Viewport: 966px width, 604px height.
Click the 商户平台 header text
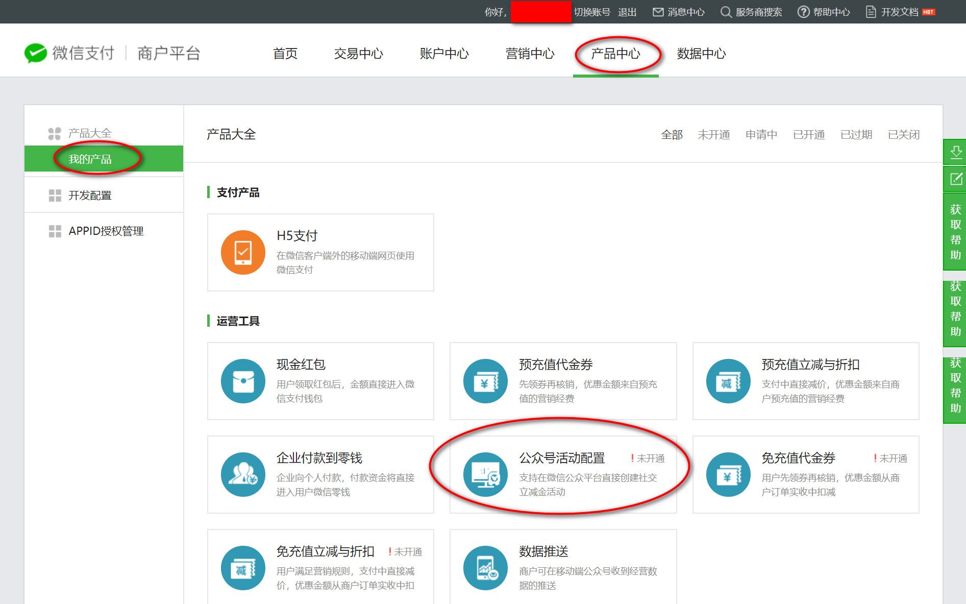pyautogui.click(x=169, y=53)
